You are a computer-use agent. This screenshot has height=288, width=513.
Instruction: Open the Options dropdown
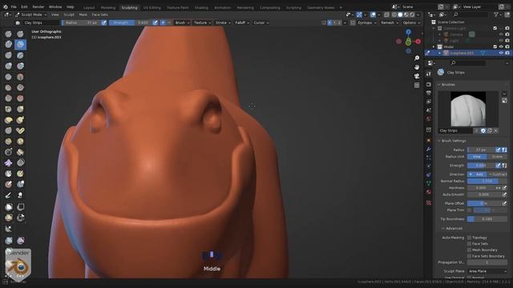point(411,22)
